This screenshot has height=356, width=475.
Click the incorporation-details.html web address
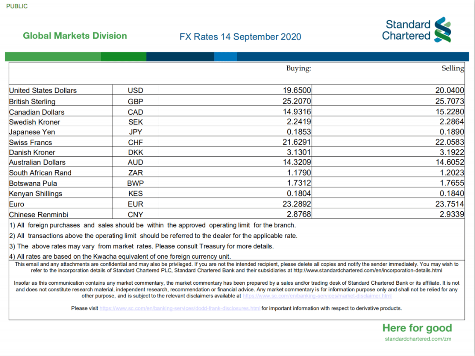click(368, 271)
